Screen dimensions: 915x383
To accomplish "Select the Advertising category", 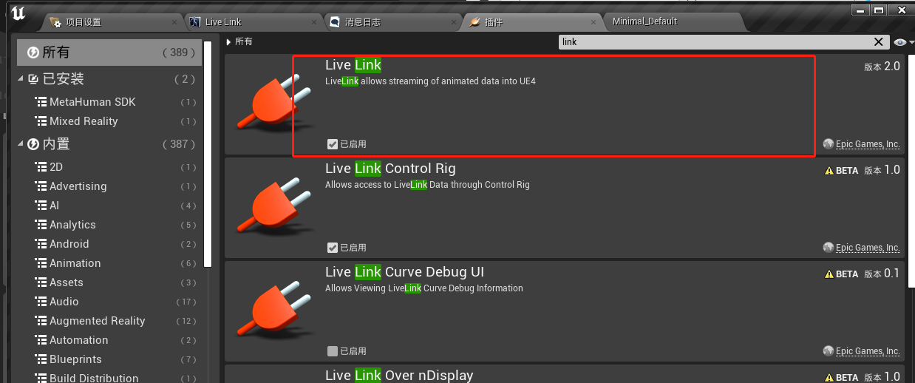I will 111,186.
